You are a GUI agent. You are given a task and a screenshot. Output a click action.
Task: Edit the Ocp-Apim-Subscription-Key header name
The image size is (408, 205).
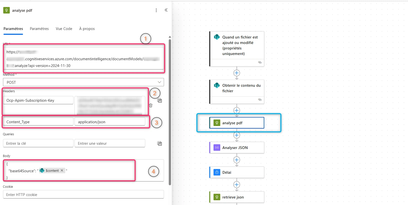38,100
